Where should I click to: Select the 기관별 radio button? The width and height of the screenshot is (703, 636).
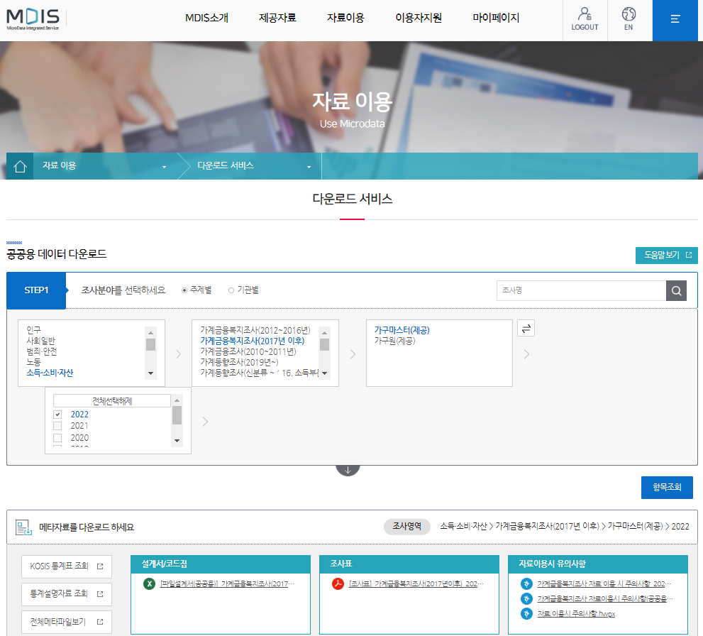point(231,290)
